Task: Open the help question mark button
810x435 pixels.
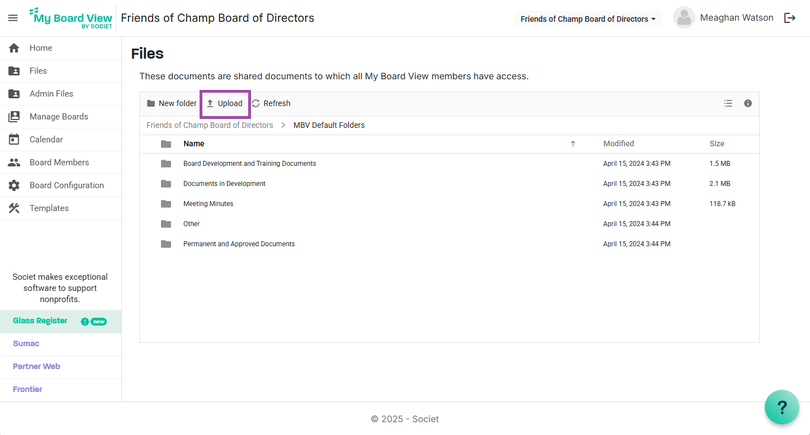Action: point(781,407)
